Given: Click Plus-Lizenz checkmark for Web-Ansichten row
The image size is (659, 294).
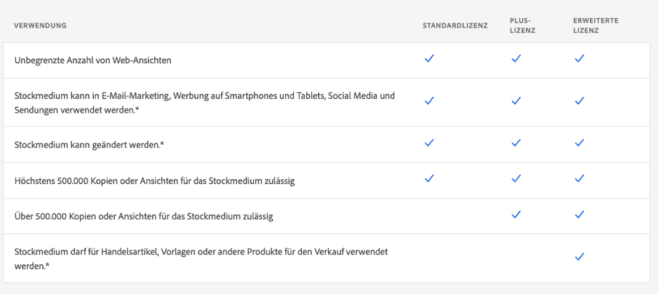Looking at the screenshot, I should pos(516,59).
